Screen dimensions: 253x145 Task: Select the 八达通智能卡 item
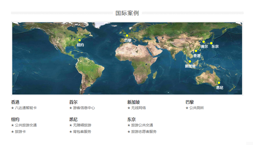coord(26,108)
